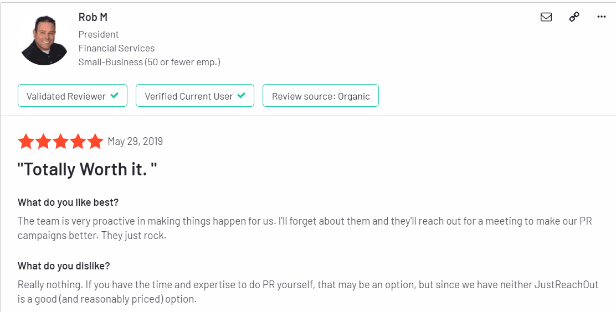616x312 pixels.
Task: Click the first rating star
Action: pyautogui.click(x=26, y=142)
